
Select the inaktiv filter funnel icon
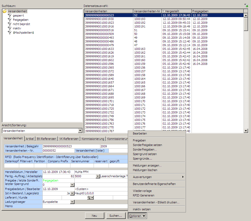click(10, 28)
